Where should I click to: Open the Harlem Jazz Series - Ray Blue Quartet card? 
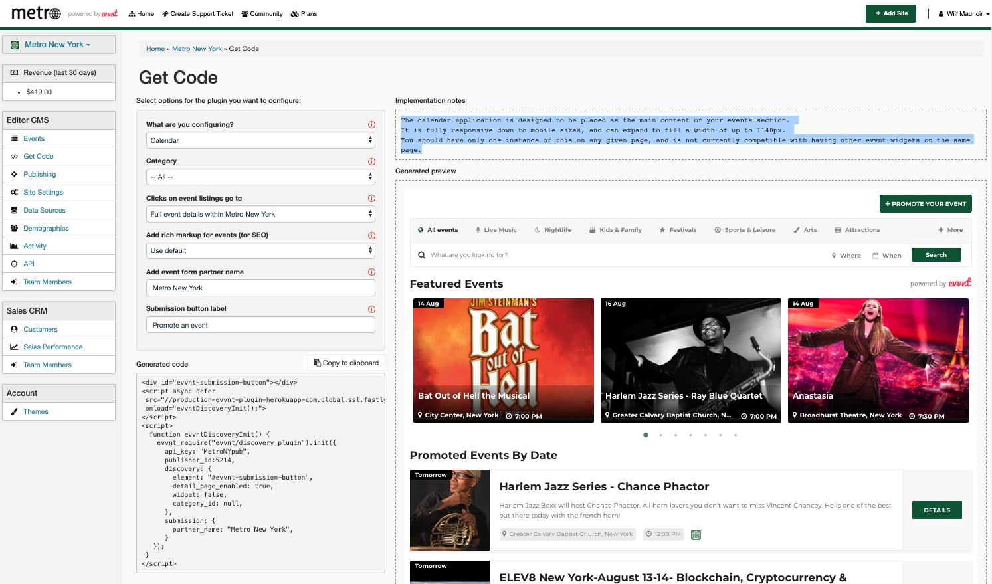pyautogui.click(x=691, y=360)
